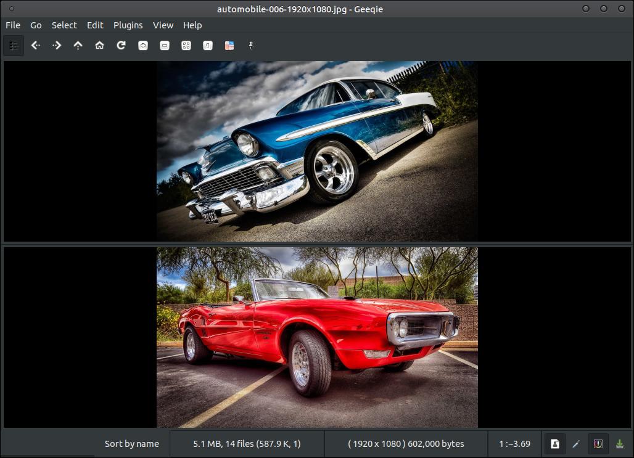634x458 pixels.
Task: Zoom in using the plus icon
Action: coord(143,46)
